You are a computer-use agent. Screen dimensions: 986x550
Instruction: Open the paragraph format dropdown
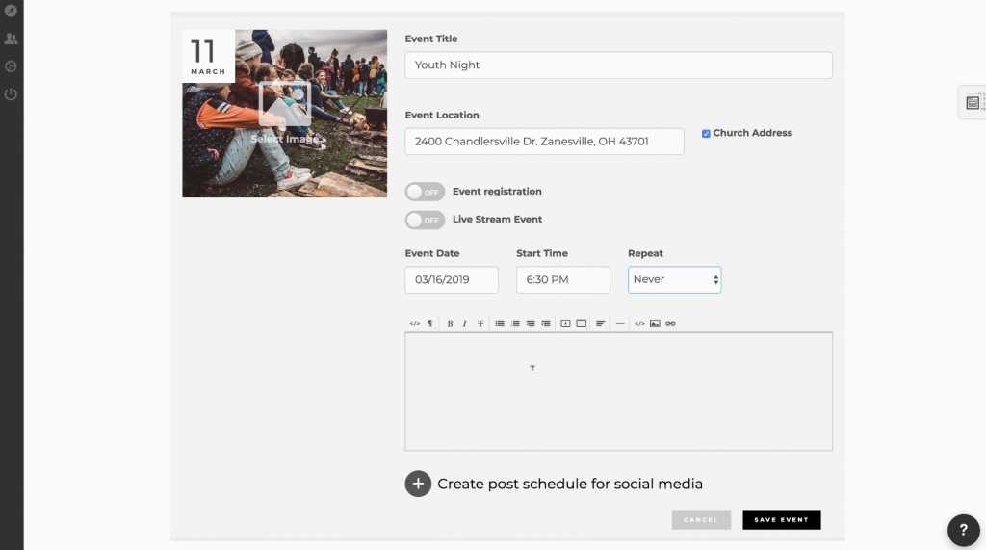point(429,324)
